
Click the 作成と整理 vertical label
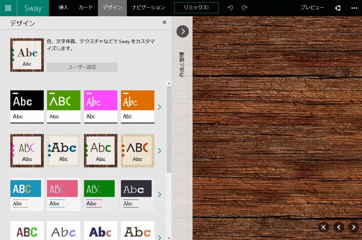point(182,64)
